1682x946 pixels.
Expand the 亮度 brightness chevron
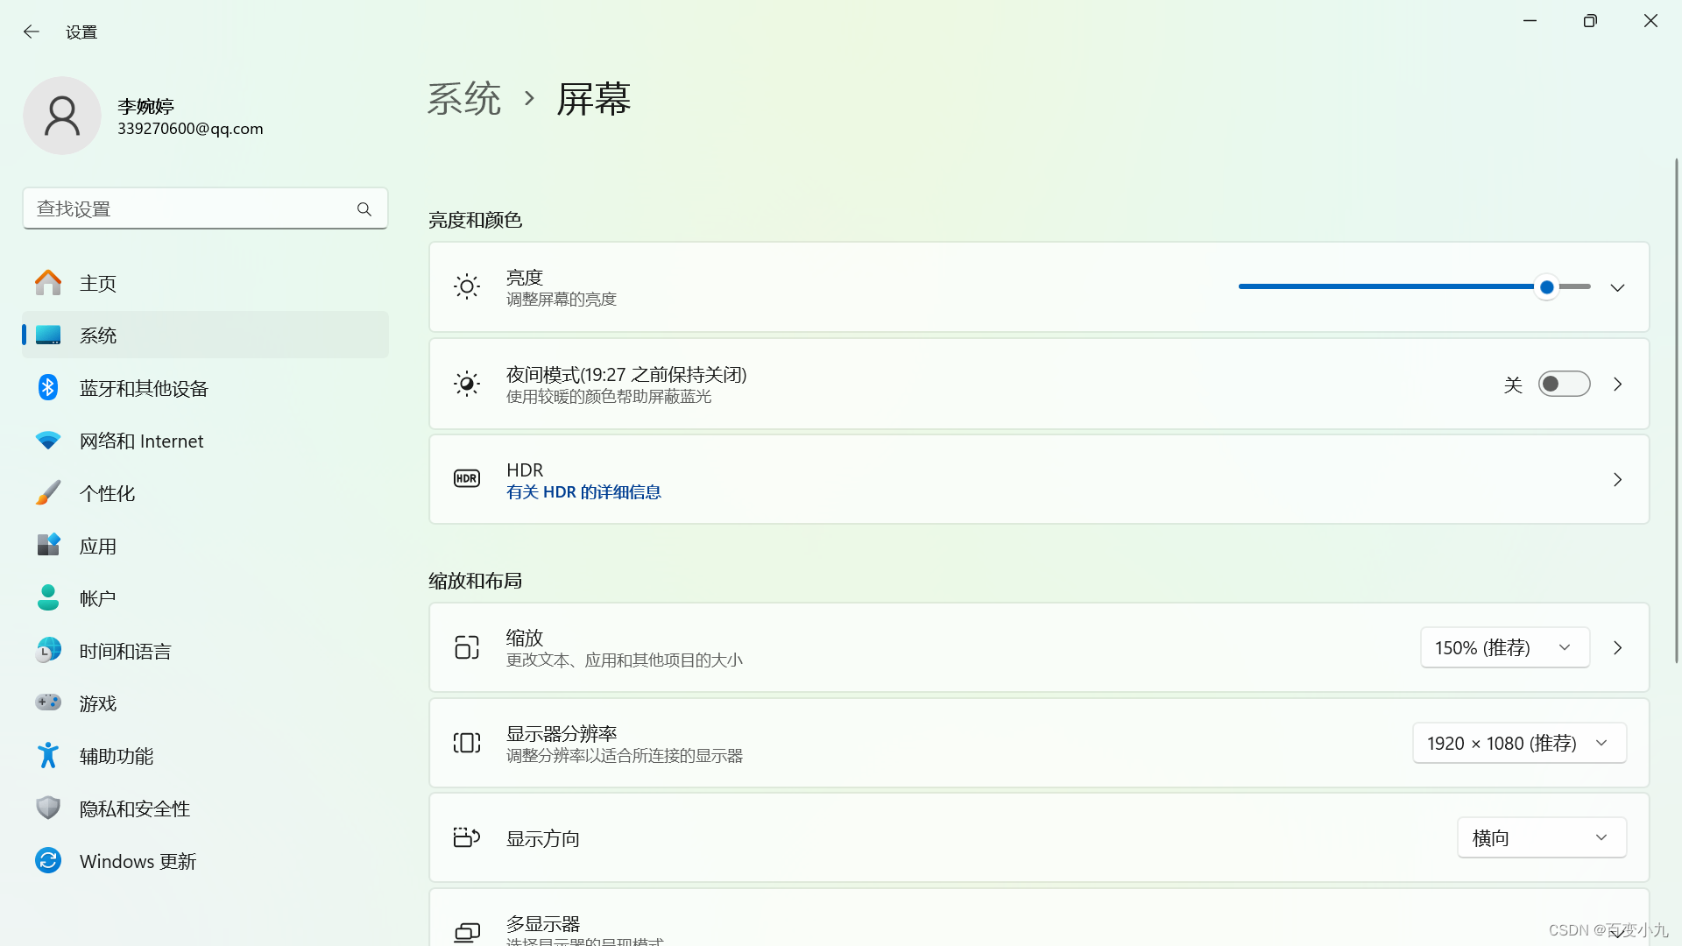tap(1617, 286)
